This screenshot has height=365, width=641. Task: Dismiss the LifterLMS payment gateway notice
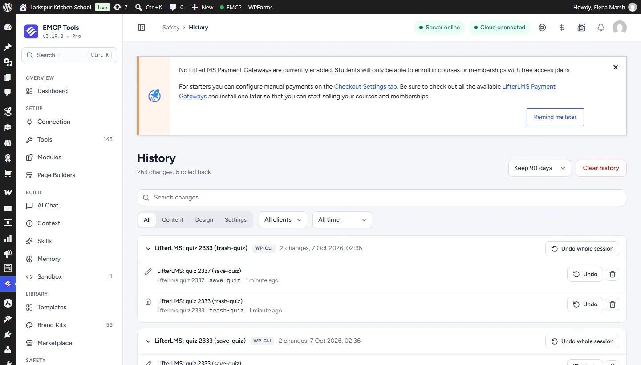[x=616, y=67]
